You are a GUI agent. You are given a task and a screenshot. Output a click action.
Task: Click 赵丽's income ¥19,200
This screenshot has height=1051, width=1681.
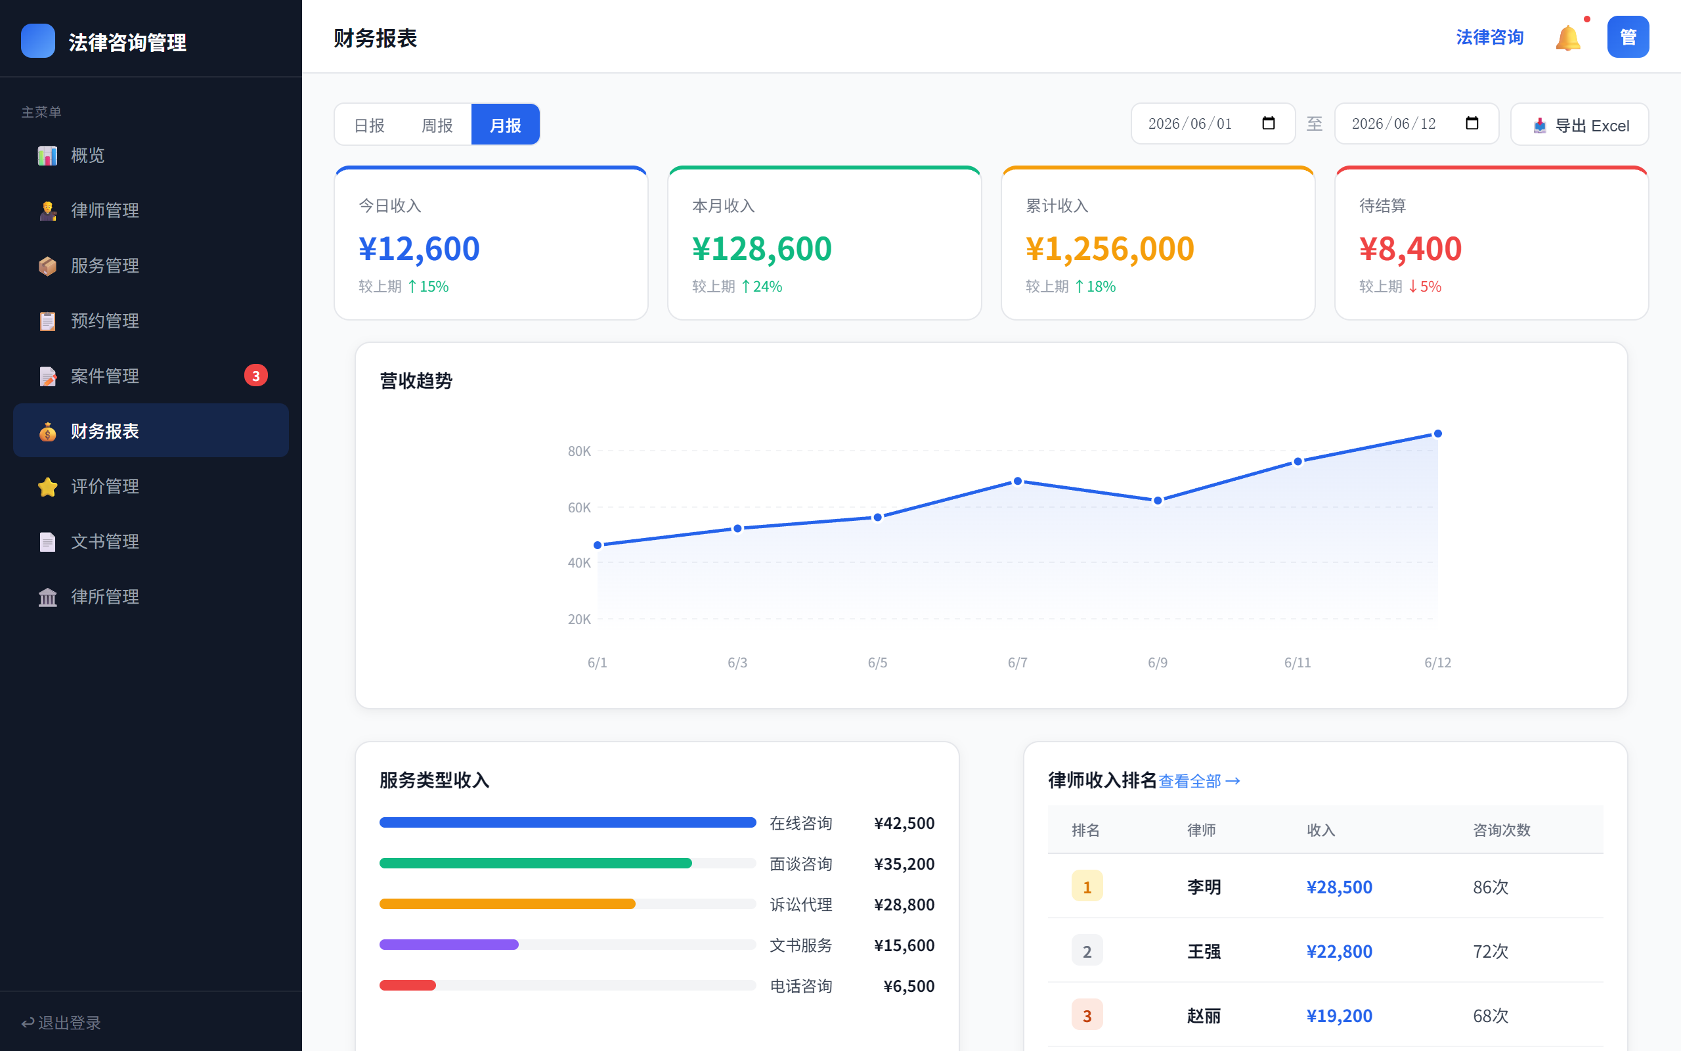(x=1340, y=1016)
